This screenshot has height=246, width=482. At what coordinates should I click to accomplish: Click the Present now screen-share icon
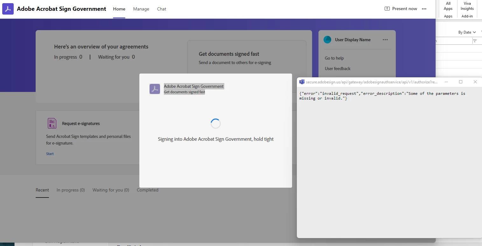(x=387, y=9)
